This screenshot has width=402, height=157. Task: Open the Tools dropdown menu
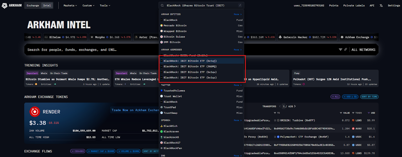pos(105,6)
